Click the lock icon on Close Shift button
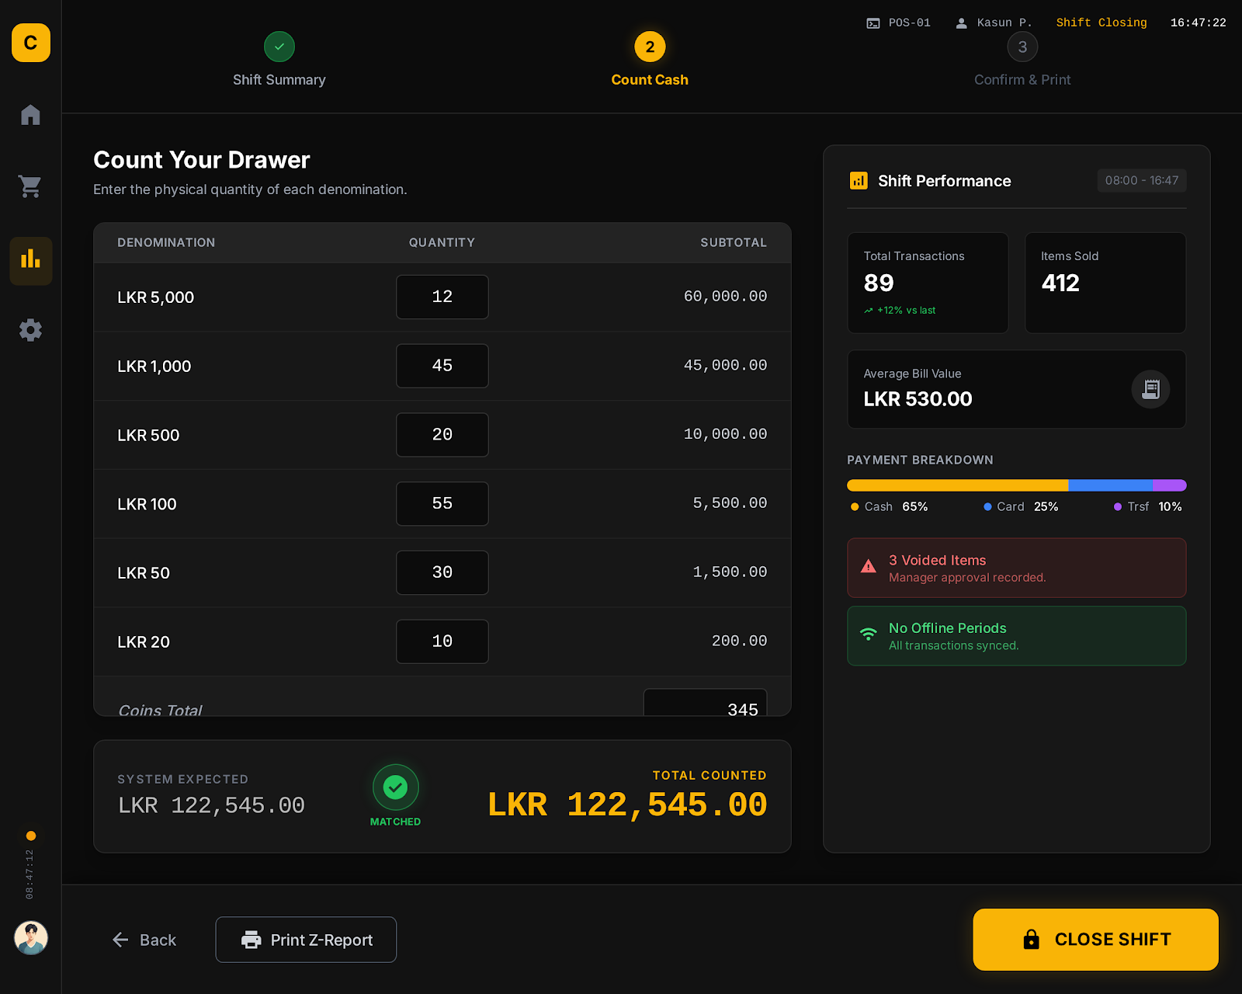The width and height of the screenshot is (1242, 994). point(1031,939)
